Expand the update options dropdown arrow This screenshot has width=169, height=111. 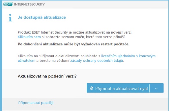pos(156,88)
